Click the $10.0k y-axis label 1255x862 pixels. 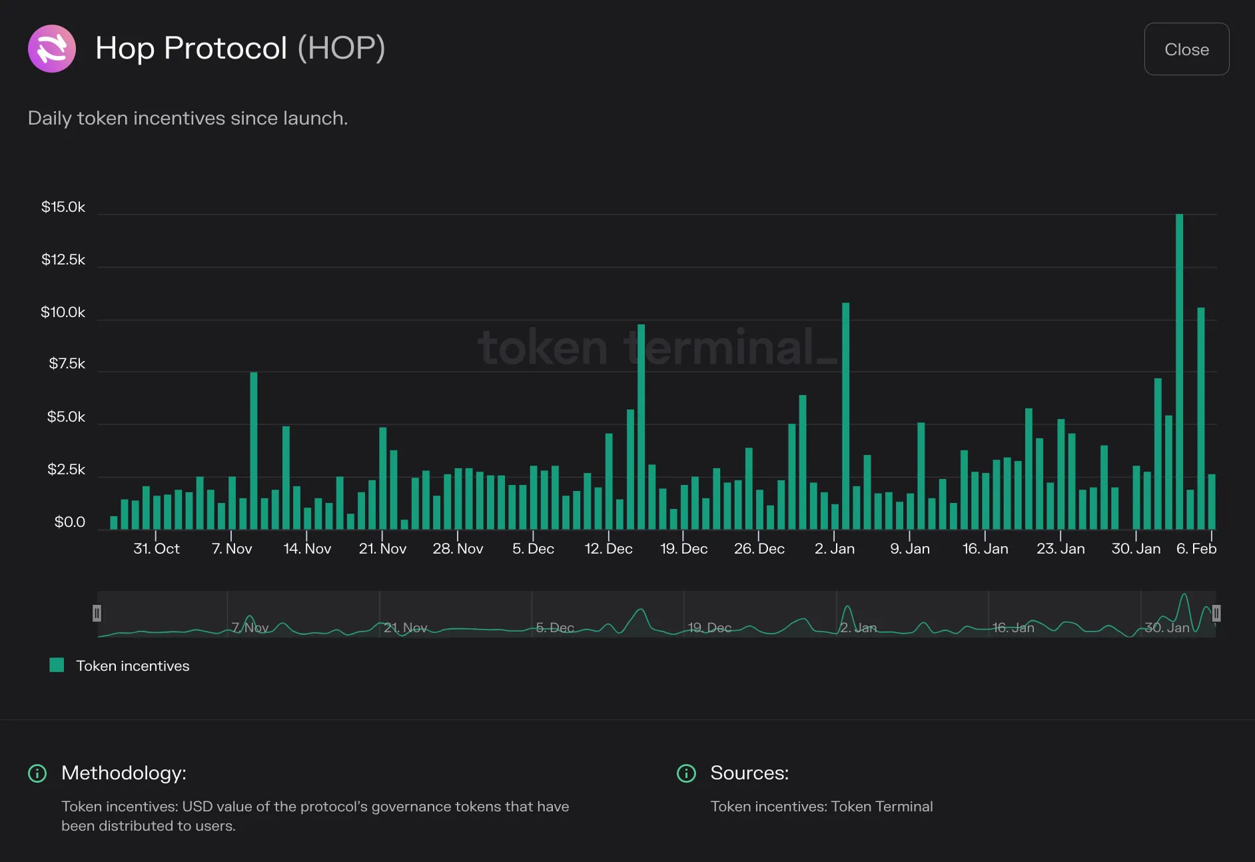click(63, 312)
